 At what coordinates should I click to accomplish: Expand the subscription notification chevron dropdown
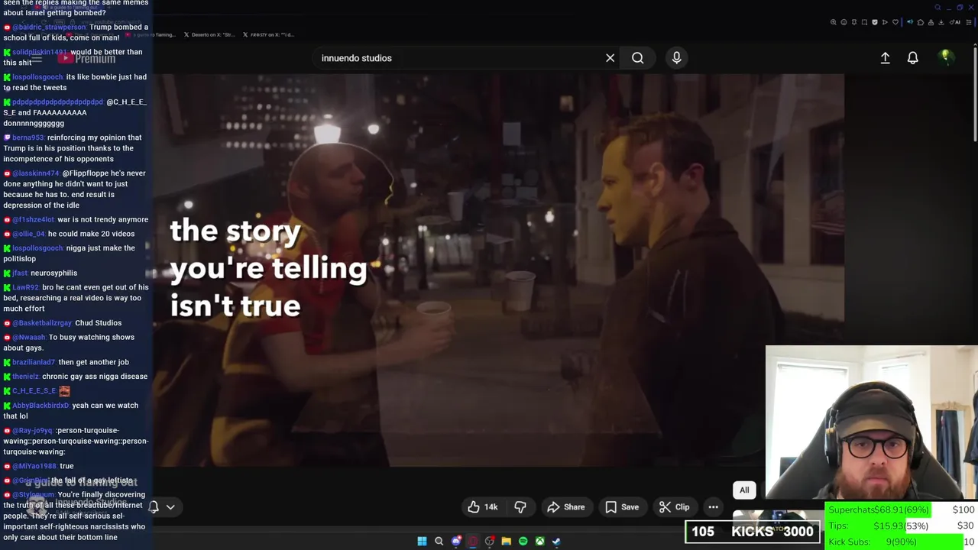(170, 506)
